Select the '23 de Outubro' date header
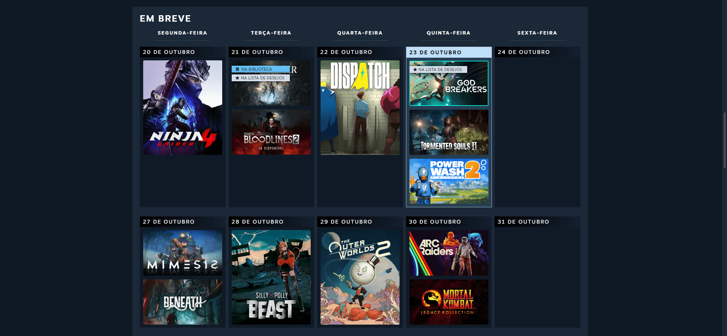 (435, 52)
